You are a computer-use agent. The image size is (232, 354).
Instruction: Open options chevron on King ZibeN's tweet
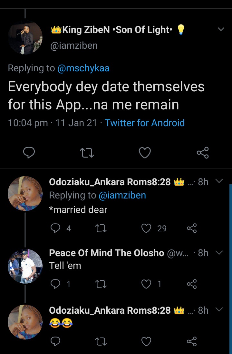(x=221, y=30)
